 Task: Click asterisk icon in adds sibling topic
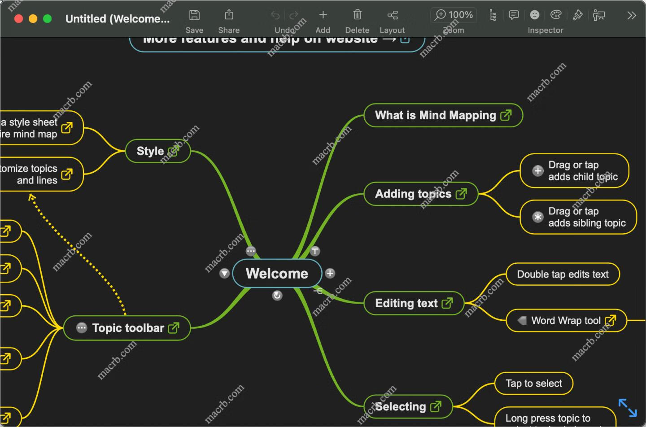click(x=537, y=217)
